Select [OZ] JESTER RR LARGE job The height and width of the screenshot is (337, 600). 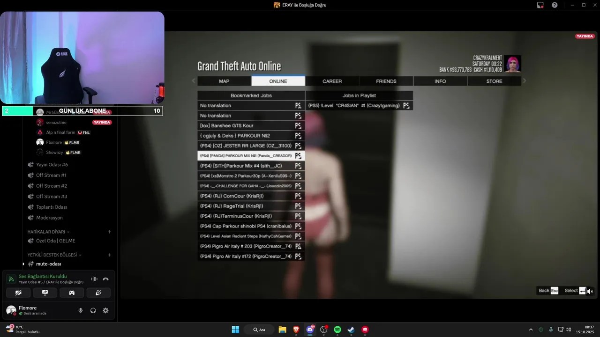coord(251,146)
